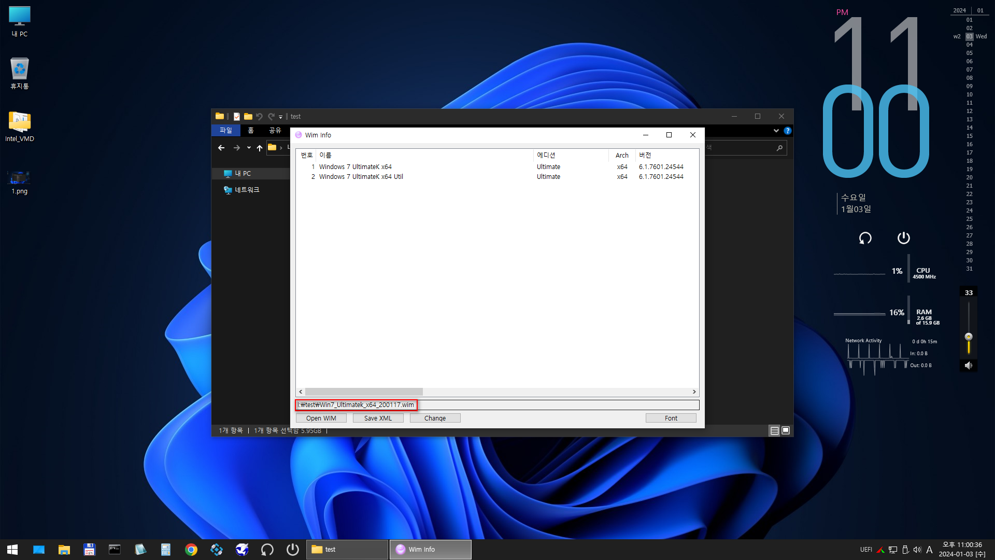Open the 공유 ribbon tab in Explorer

click(x=275, y=130)
